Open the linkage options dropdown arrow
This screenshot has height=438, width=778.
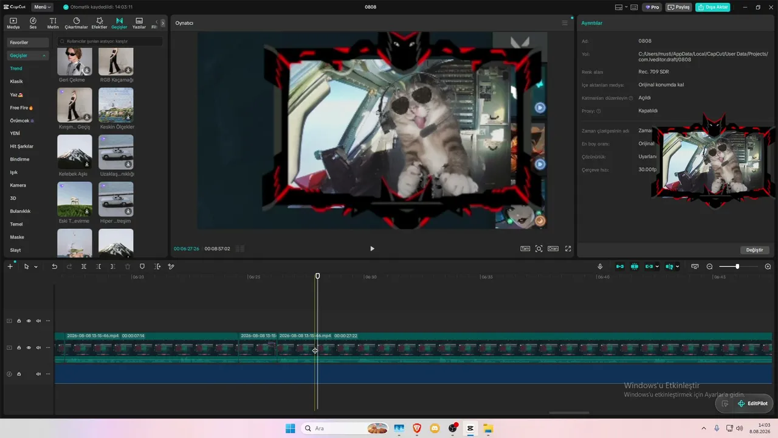pyautogui.click(x=658, y=266)
